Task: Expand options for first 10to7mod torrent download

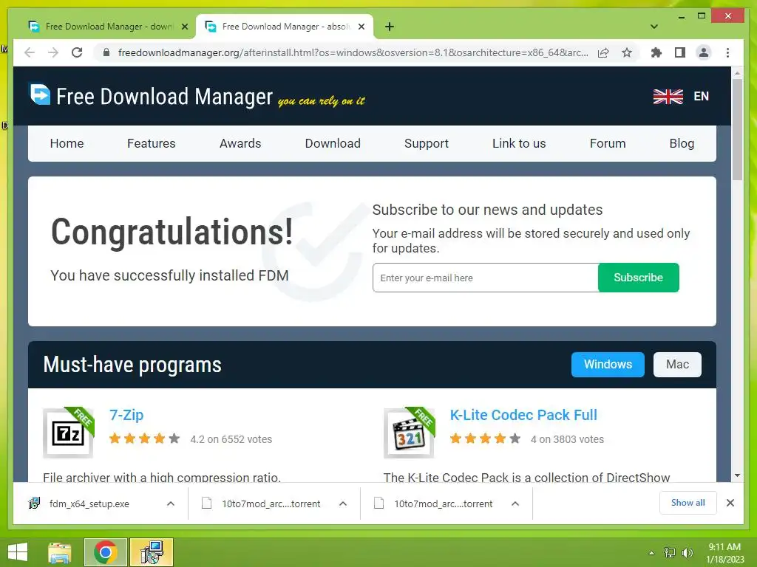Action: pyautogui.click(x=343, y=504)
